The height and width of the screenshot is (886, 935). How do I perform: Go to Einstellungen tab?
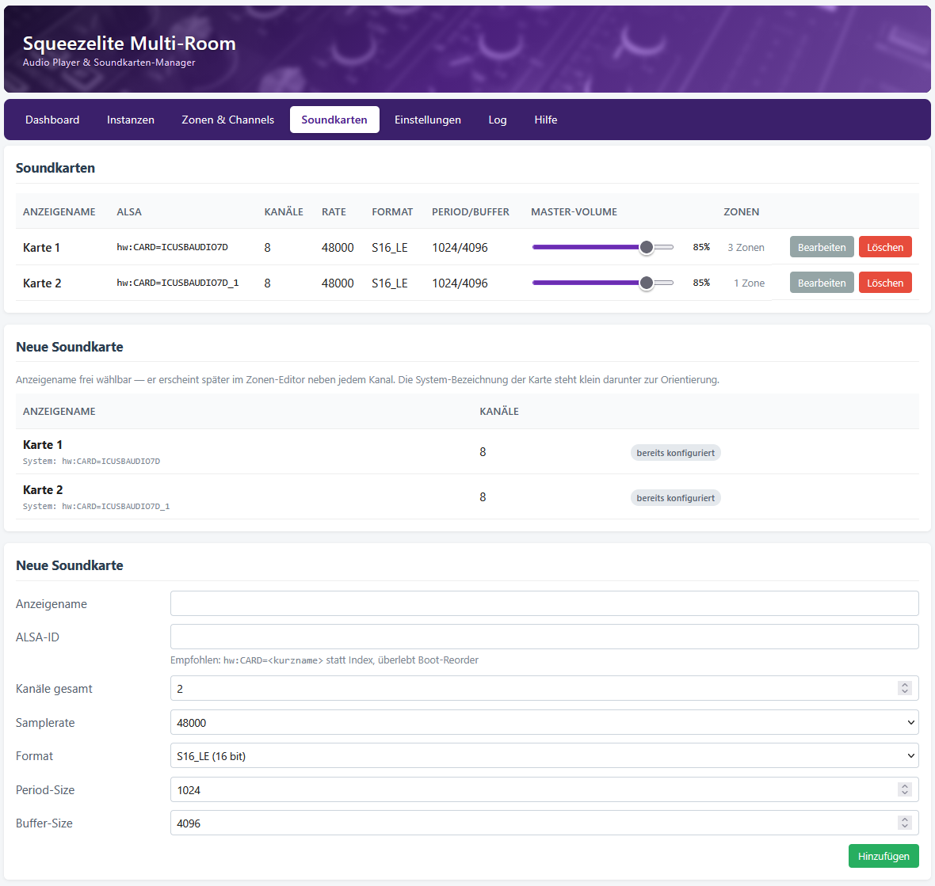point(428,120)
